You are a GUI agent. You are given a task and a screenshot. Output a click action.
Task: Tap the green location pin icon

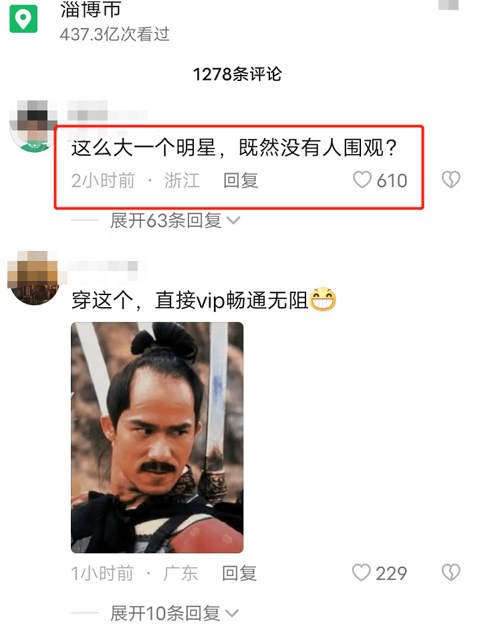coord(23,18)
